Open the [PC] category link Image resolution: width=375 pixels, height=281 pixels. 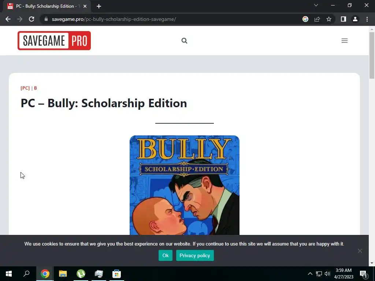(x=25, y=88)
